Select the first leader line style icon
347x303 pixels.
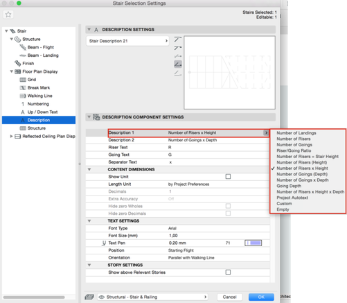pyautogui.click(x=177, y=40)
